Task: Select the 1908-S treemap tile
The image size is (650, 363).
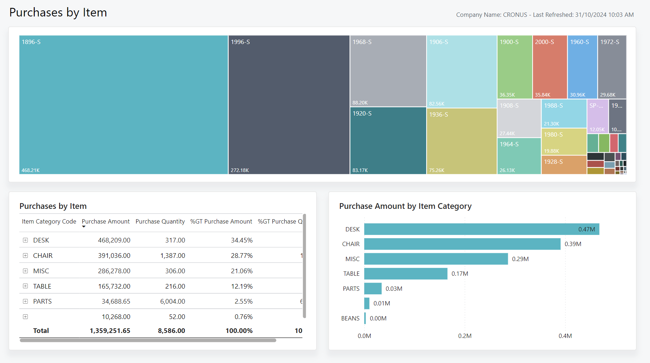Action: click(x=519, y=118)
